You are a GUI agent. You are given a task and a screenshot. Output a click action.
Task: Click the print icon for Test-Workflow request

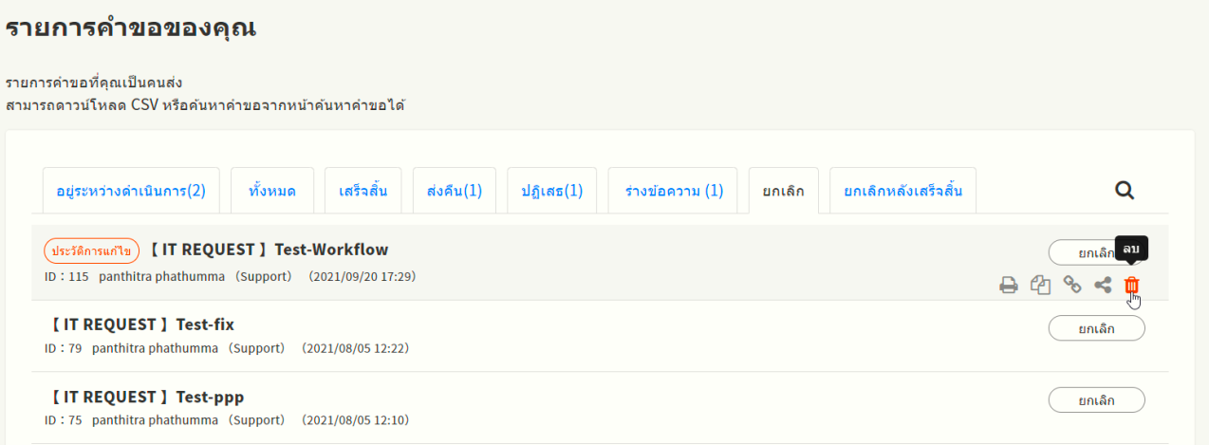[x=1009, y=285]
